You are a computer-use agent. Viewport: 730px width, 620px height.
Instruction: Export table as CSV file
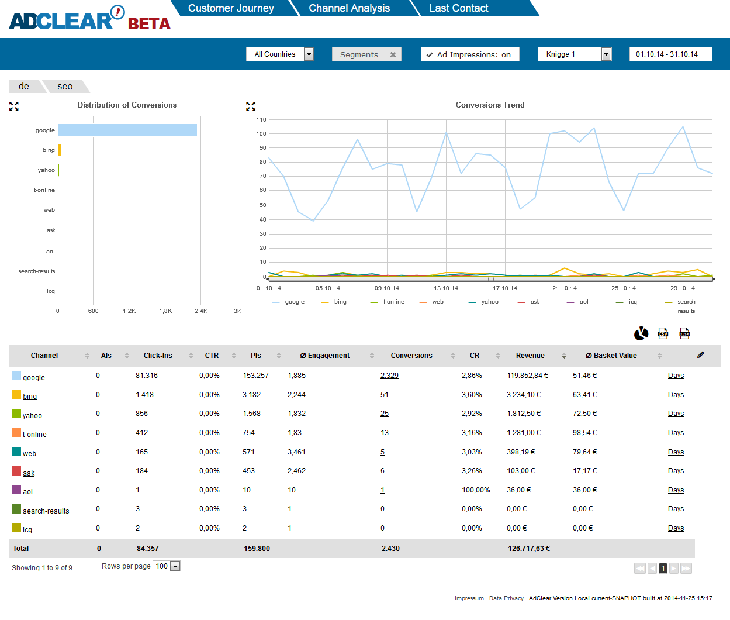coord(663,333)
